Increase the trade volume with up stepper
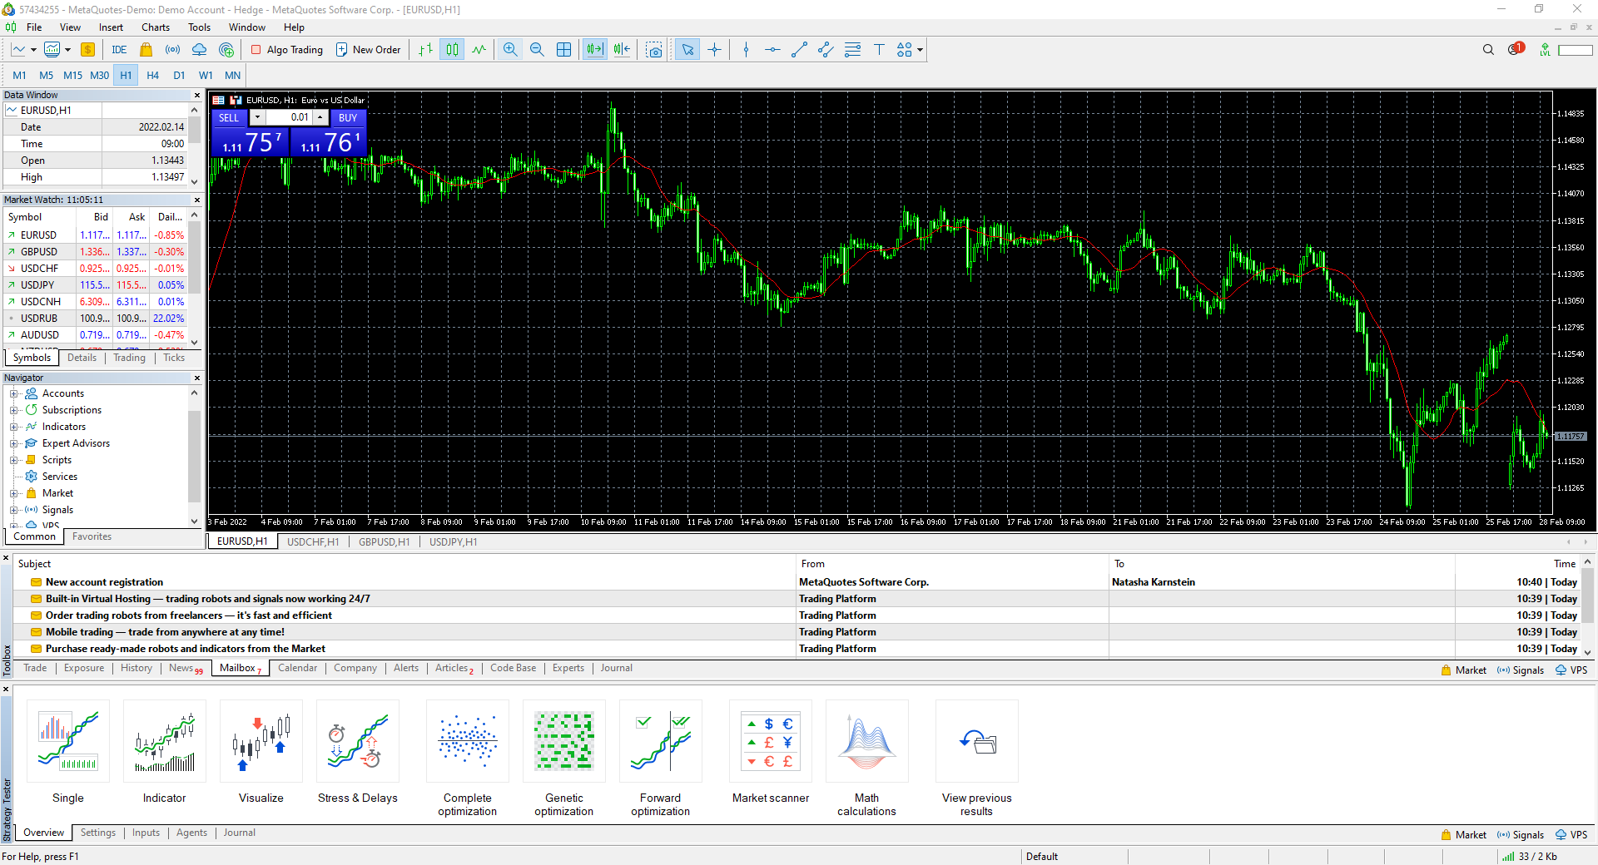Screen dimensions: 1598x865 (320, 117)
